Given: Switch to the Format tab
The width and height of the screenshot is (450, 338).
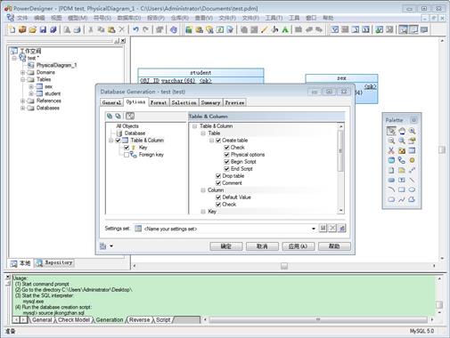Looking at the screenshot, I should pos(159,102).
